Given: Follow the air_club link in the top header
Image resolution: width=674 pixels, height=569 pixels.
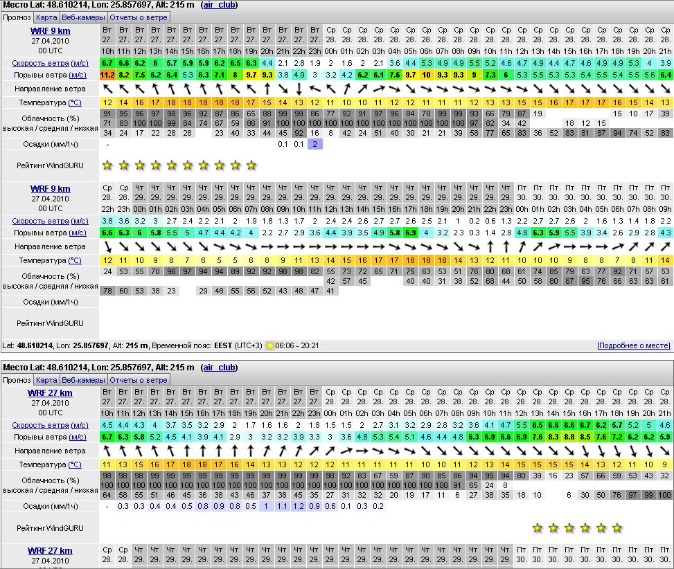Looking at the screenshot, I should pos(219,5).
